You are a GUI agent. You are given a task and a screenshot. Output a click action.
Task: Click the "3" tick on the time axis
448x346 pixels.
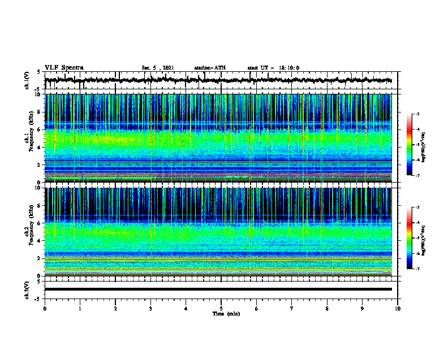[x=150, y=309]
